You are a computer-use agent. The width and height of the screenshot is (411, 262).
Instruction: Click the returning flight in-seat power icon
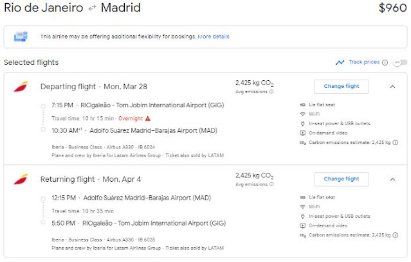pos(304,216)
